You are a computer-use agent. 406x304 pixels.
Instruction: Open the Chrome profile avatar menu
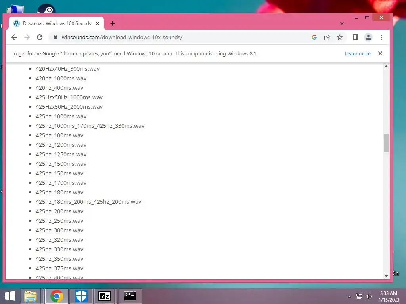[x=368, y=37]
